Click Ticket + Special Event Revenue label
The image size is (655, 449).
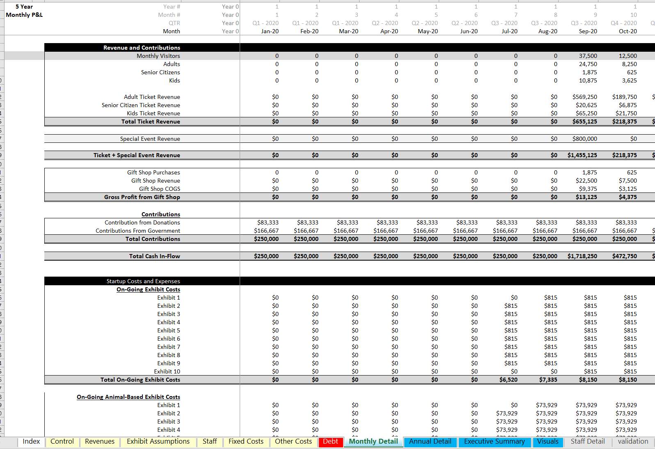tap(137, 155)
